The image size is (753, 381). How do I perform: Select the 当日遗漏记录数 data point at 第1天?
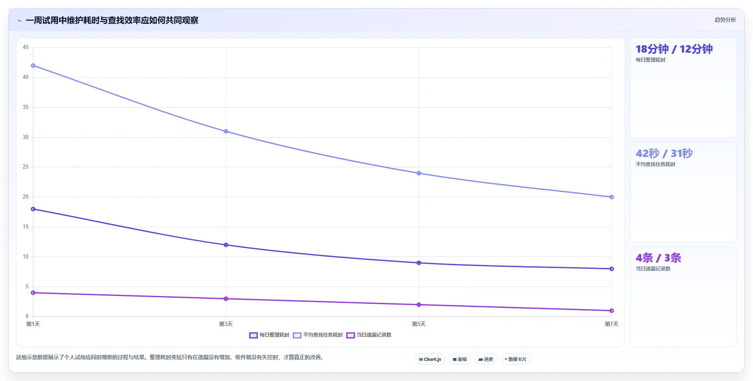pyautogui.click(x=33, y=293)
